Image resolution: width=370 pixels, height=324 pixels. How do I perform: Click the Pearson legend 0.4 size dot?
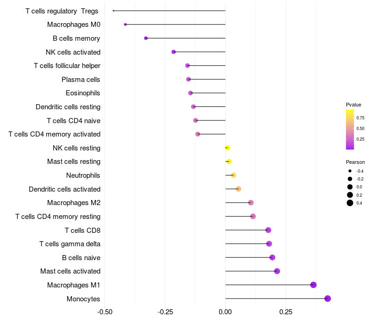(350, 203)
